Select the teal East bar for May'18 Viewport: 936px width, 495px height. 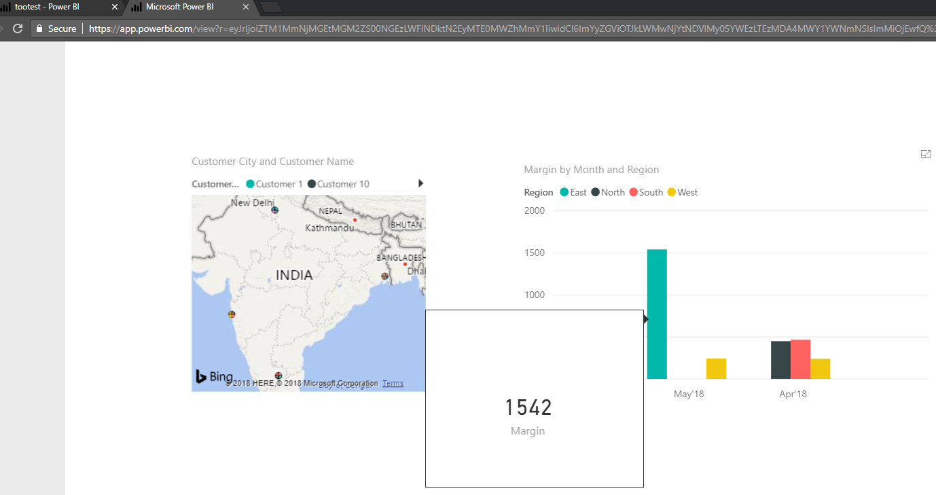(x=657, y=314)
